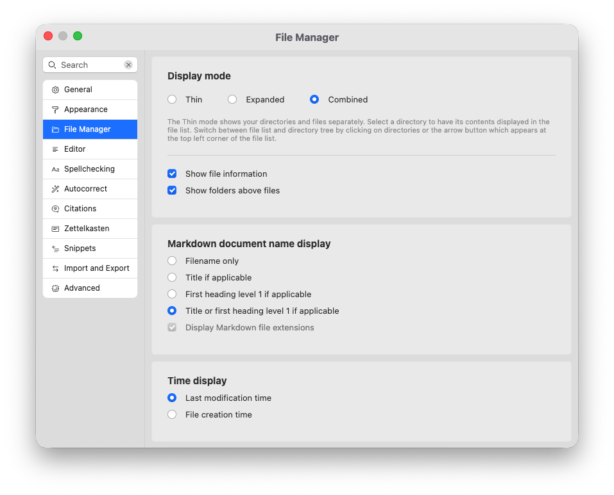The height and width of the screenshot is (495, 614).
Task: Click the Advanced chip icon
Action: [55, 288]
